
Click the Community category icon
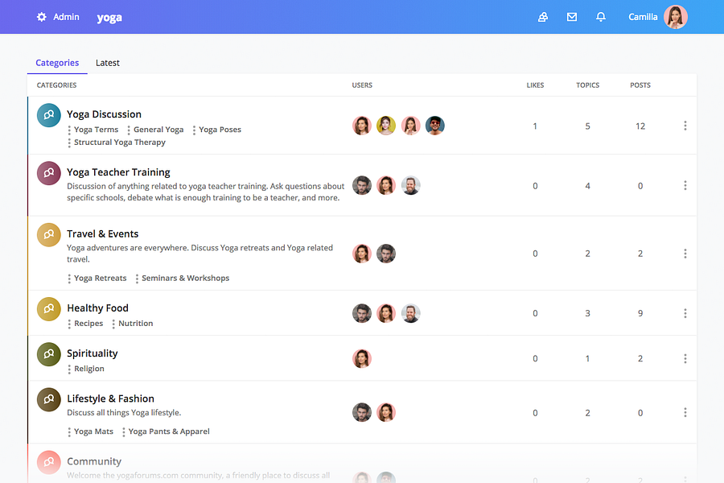49,462
